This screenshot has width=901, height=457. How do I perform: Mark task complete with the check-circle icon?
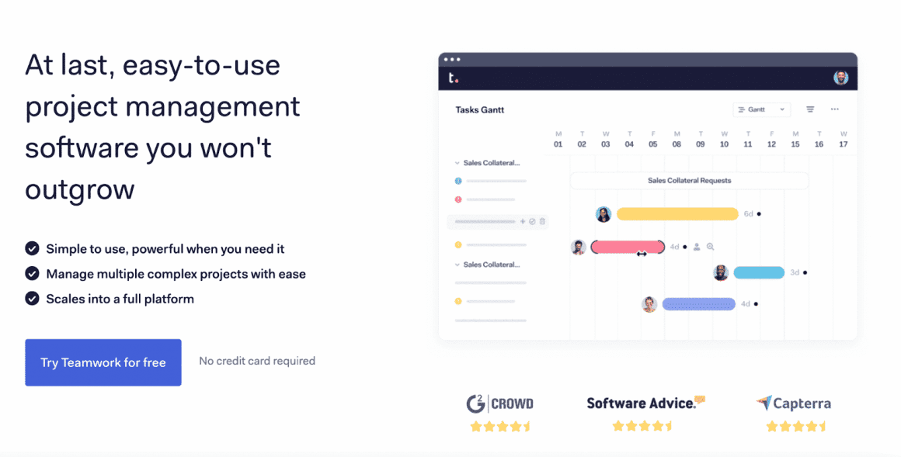532,221
